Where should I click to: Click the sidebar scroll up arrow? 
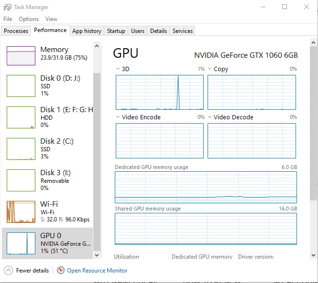pos(97,46)
